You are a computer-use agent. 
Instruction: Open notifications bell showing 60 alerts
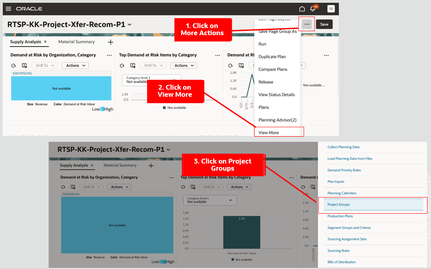pyautogui.click(x=313, y=8)
